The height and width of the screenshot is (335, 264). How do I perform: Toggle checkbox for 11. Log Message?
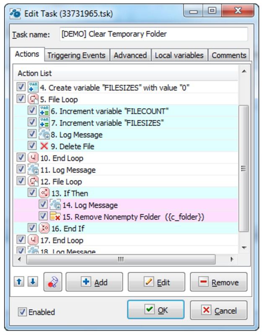click(21, 170)
